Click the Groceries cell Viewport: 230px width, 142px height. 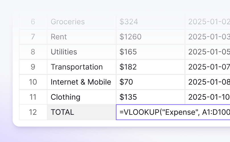pos(81,22)
